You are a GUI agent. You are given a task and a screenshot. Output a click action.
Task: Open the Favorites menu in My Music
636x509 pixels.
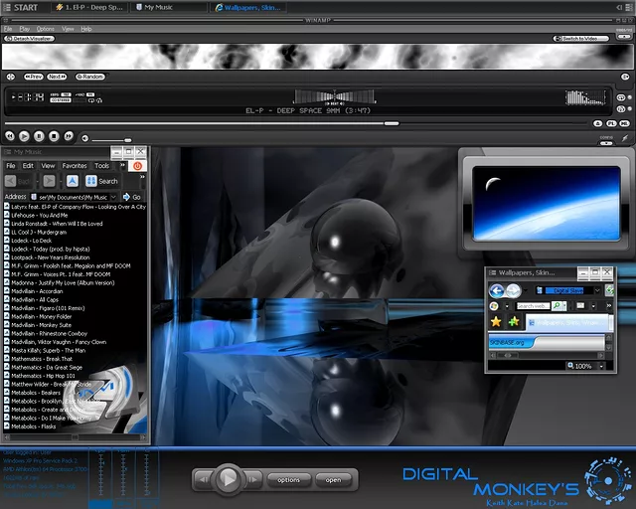[x=75, y=166]
